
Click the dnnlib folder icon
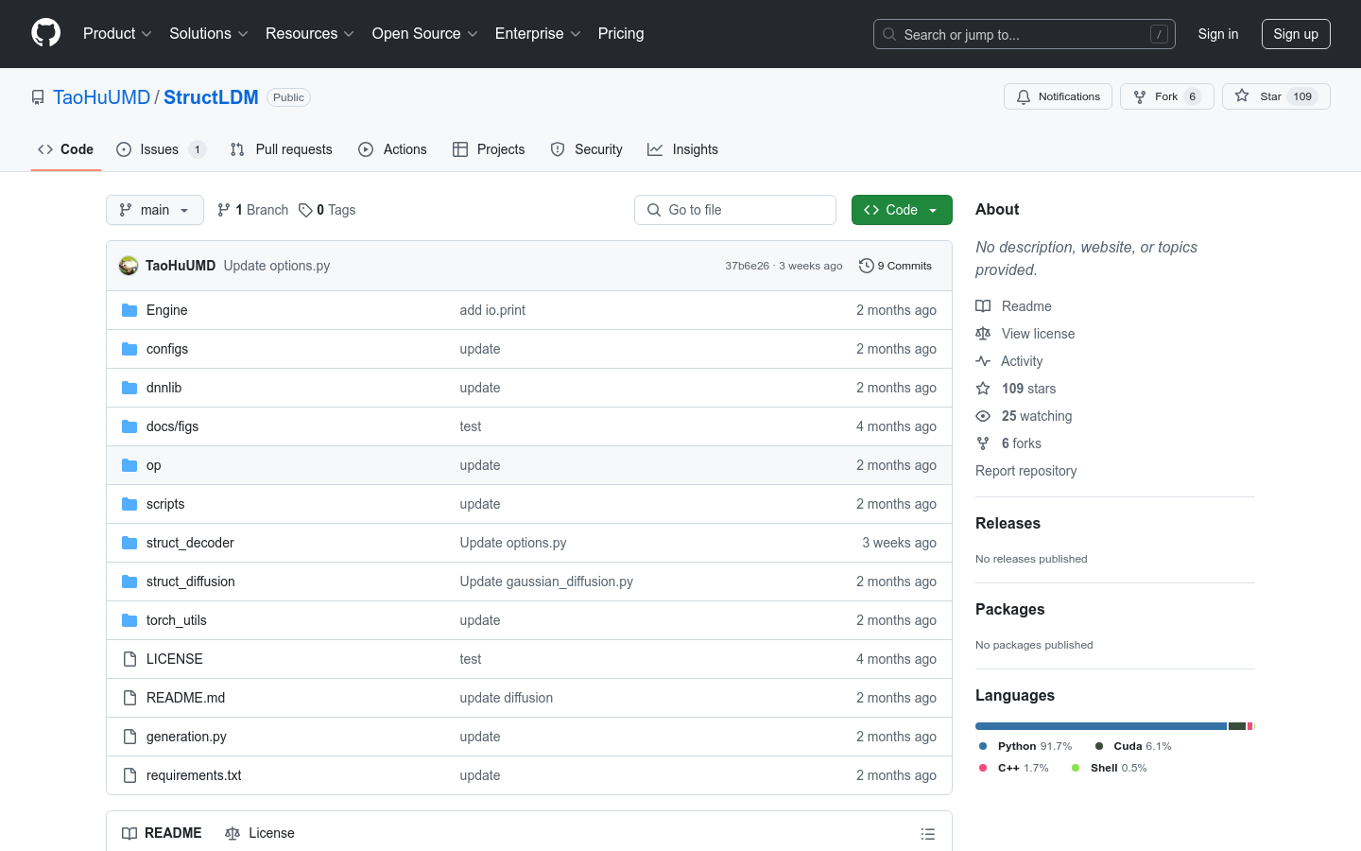click(129, 388)
